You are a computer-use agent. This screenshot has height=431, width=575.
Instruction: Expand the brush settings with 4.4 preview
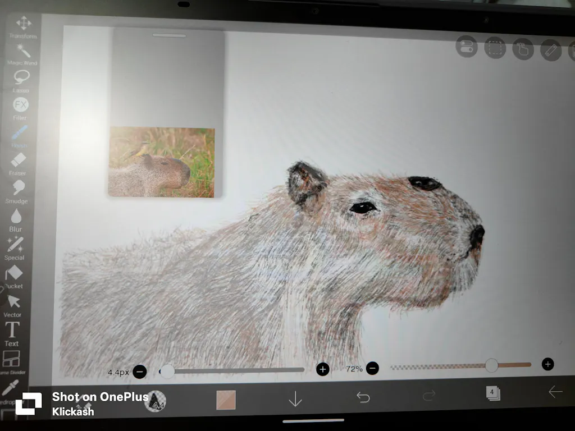[156, 401]
